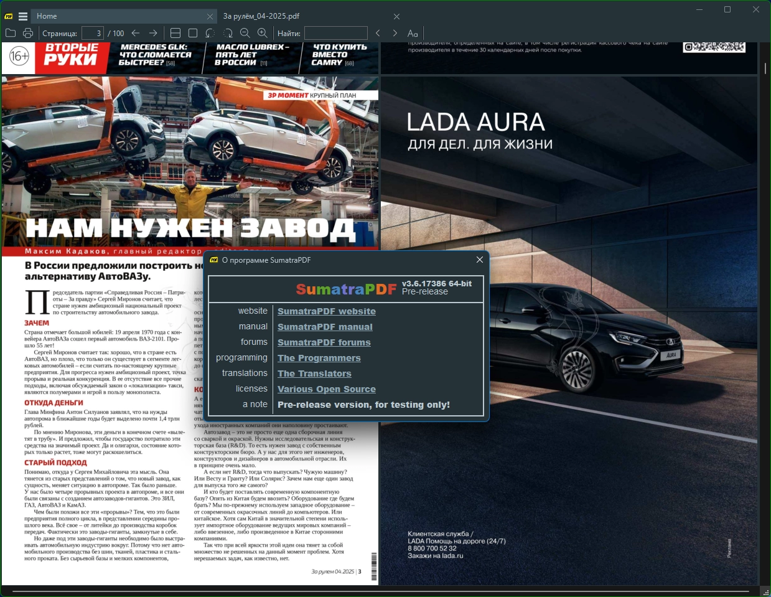Image resolution: width=771 pixels, height=597 pixels.
Task: Click the 'Закажи на lada.ru' text
Action: click(436, 556)
